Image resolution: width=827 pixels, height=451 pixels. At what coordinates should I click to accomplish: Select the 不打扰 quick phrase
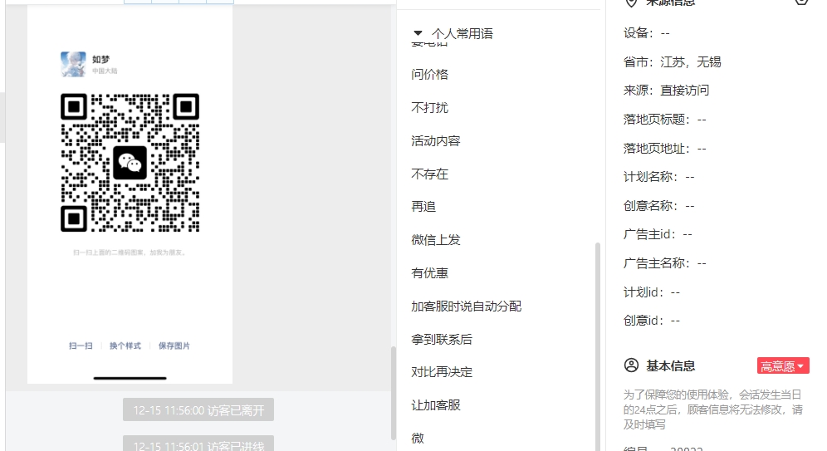click(429, 108)
